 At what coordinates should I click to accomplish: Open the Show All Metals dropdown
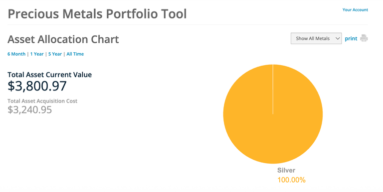pos(316,38)
